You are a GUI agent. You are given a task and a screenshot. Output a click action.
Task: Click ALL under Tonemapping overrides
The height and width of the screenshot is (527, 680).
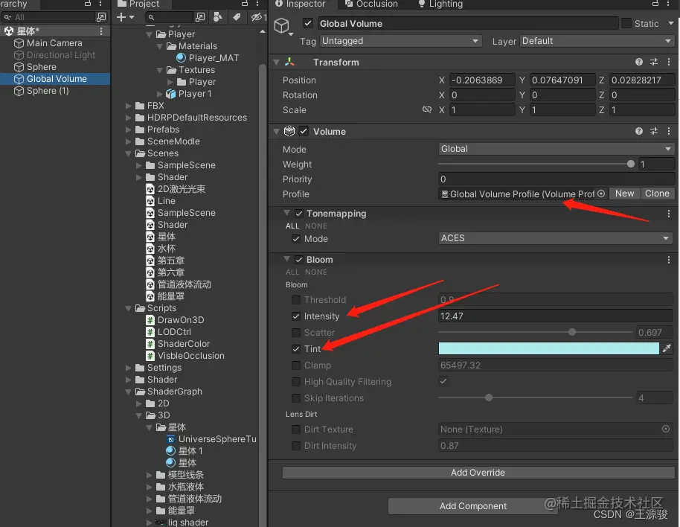(292, 226)
